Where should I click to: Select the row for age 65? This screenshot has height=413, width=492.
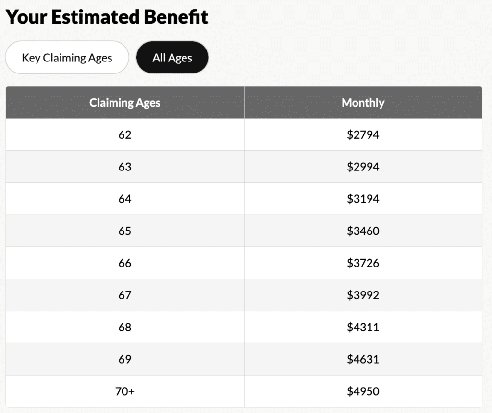click(124, 231)
